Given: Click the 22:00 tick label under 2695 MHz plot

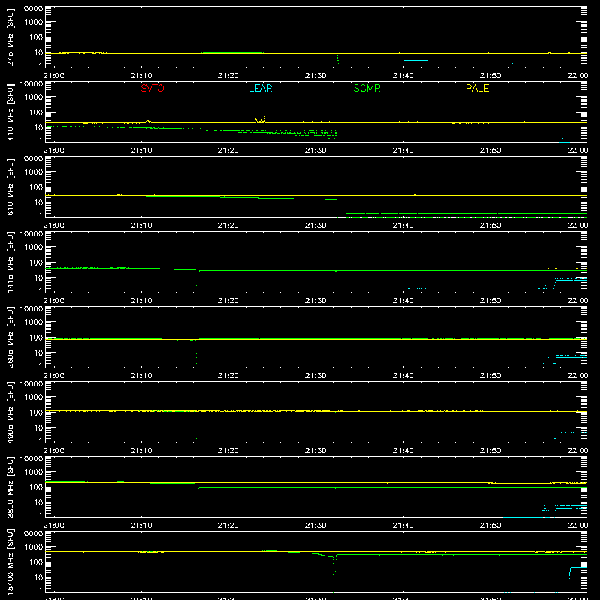Looking at the screenshot, I should click(577, 376).
